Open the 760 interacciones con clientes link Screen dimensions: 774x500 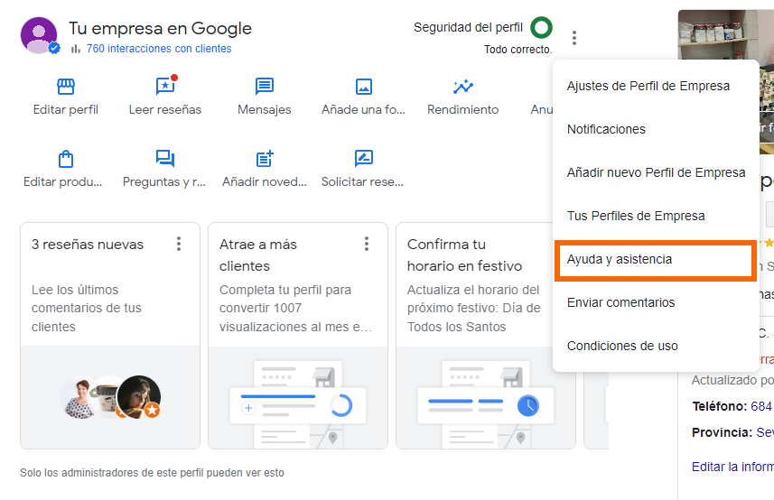pos(158,49)
